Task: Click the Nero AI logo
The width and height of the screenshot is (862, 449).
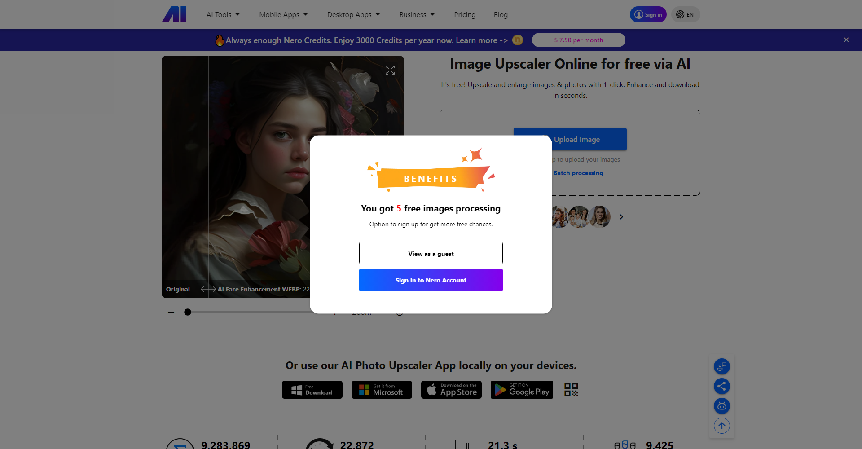Action: click(174, 14)
